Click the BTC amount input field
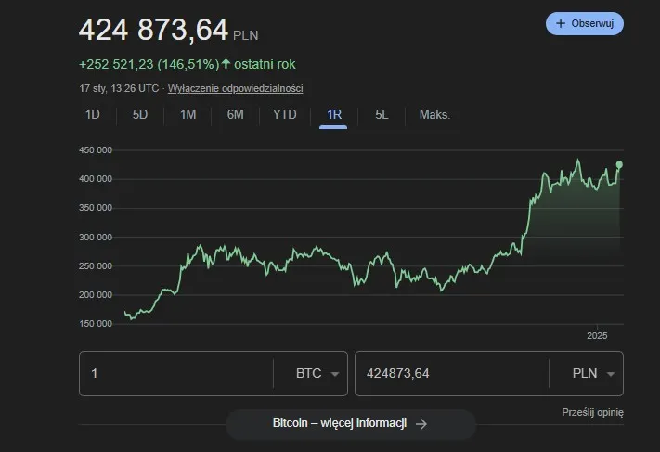The image size is (660, 452). pyautogui.click(x=176, y=374)
